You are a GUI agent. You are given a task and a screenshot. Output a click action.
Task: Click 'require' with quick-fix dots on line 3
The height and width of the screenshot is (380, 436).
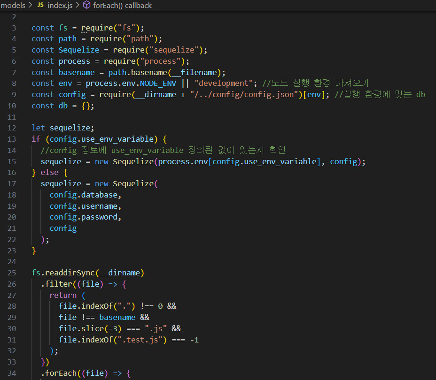(97, 28)
